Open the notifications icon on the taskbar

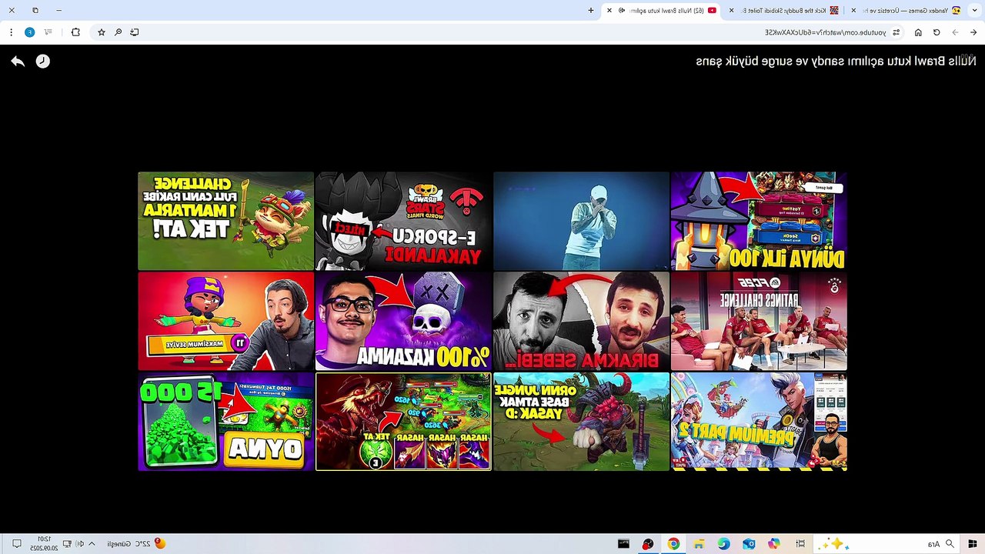16,544
